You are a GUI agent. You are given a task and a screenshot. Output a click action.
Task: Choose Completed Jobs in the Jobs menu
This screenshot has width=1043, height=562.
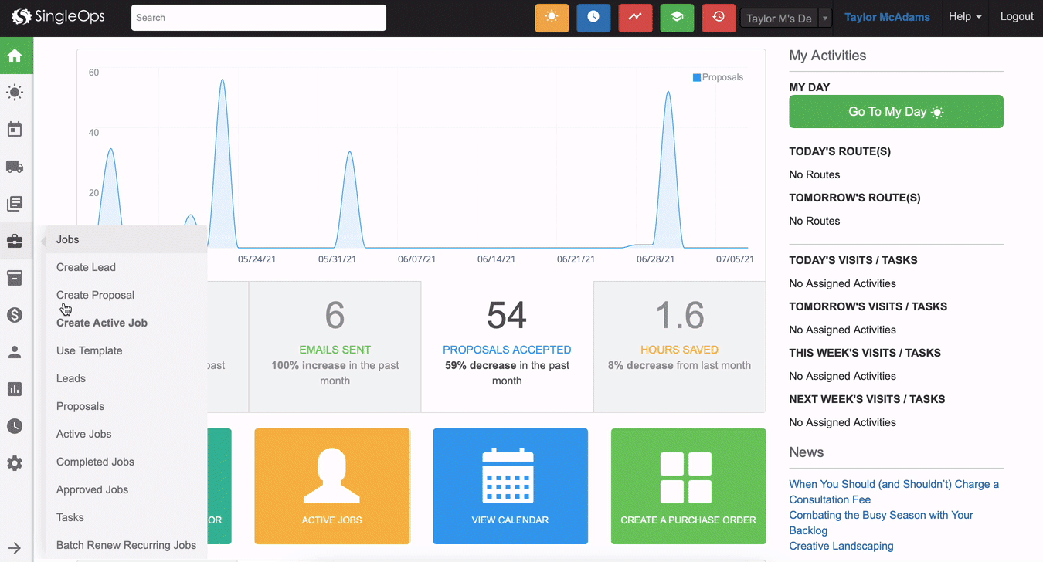coord(95,462)
